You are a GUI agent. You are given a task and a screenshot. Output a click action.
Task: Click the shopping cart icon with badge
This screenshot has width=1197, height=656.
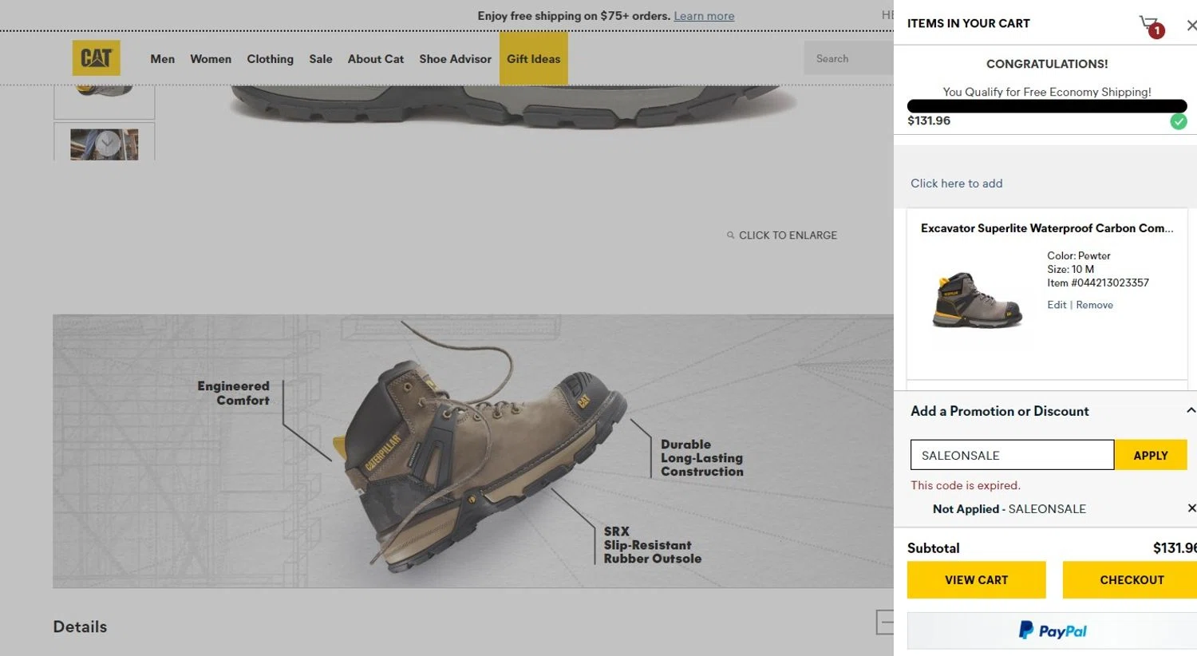click(x=1152, y=26)
